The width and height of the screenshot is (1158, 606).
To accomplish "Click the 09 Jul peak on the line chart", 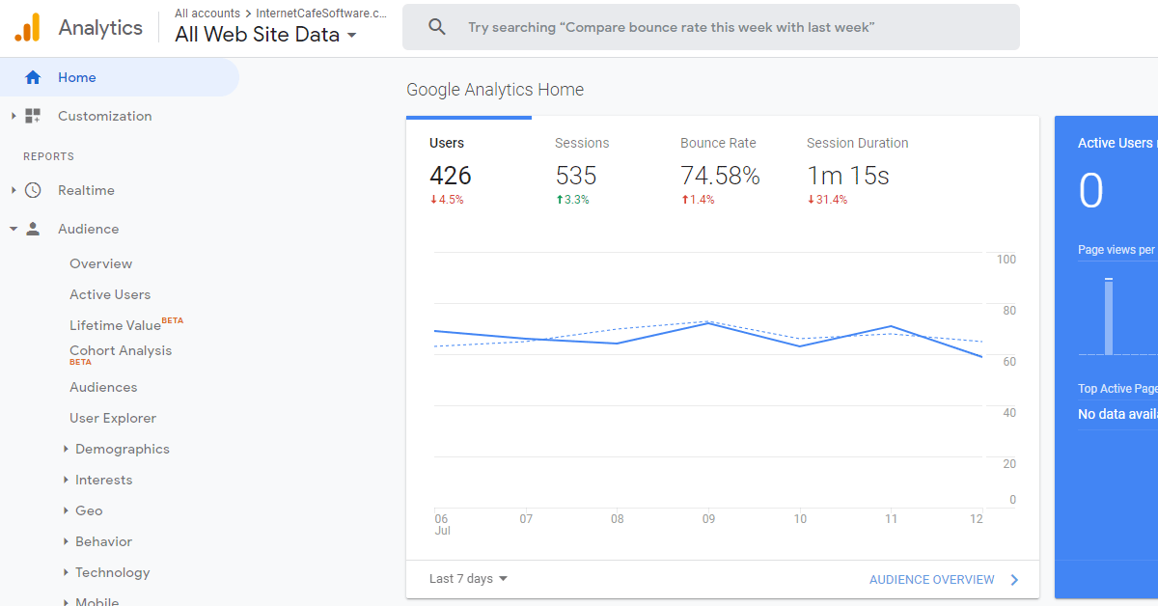I will (x=708, y=322).
